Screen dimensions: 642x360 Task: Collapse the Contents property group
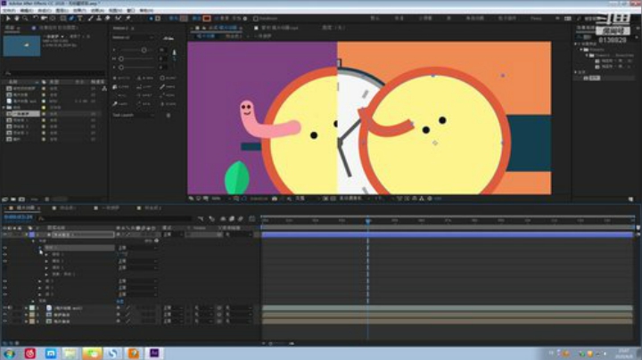33,241
